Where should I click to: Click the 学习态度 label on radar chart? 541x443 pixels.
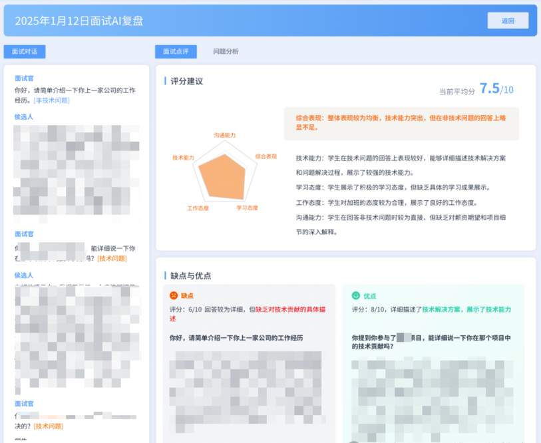247,208
